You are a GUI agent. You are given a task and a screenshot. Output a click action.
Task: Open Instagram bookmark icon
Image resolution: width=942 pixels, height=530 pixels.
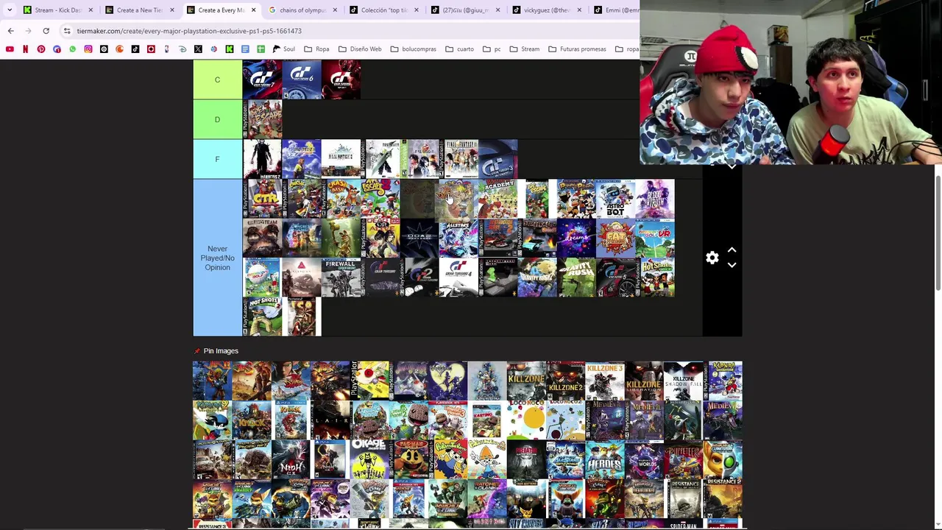pyautogui.click(x=88, y=49)
